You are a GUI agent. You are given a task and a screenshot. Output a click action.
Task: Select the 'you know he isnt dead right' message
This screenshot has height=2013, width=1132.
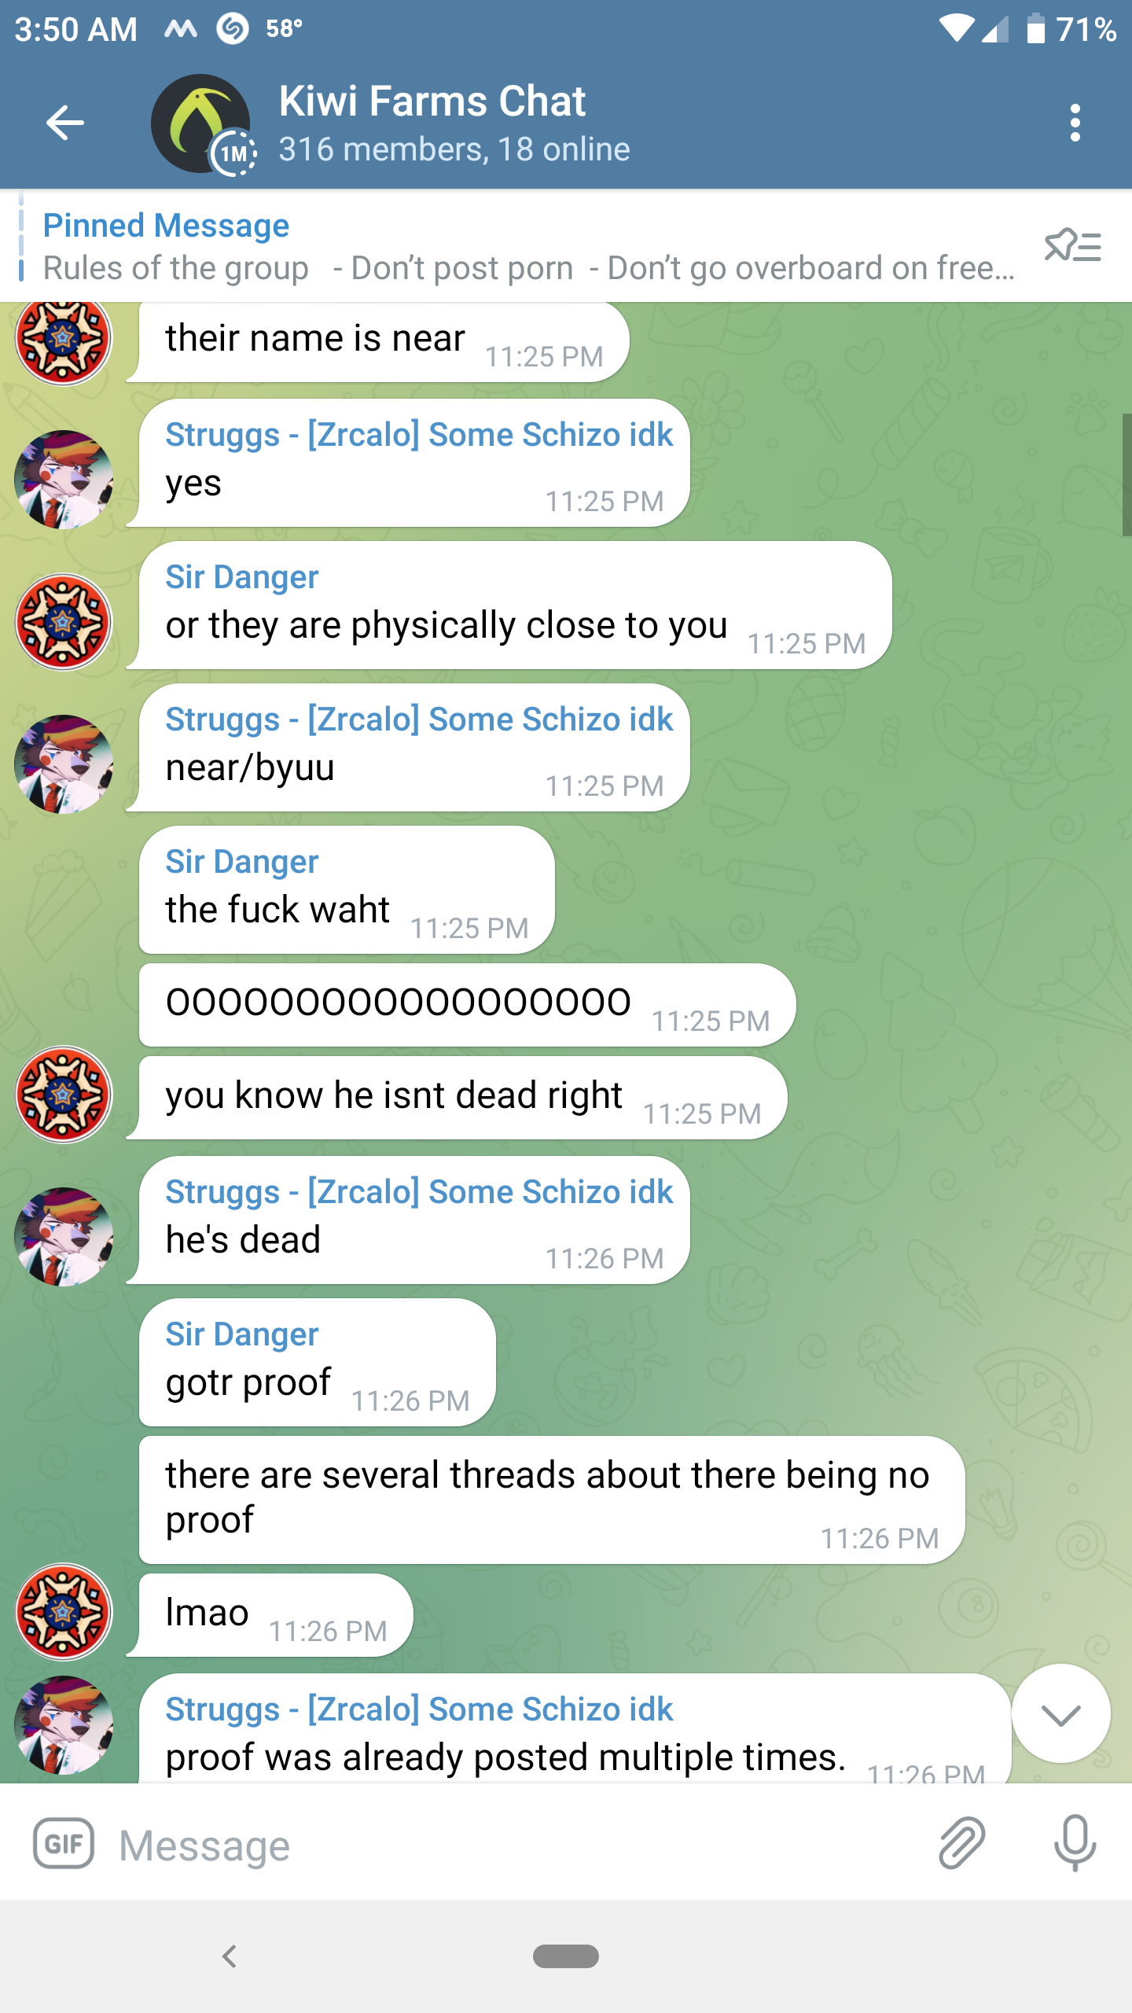463,1098
